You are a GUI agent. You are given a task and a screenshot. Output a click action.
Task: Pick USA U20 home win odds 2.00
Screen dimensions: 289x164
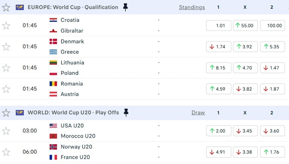coord(219,131)
